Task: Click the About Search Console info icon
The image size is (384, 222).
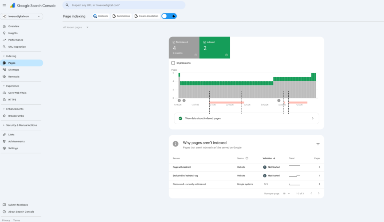Action: pyautogui.click(x=4, y=212)
